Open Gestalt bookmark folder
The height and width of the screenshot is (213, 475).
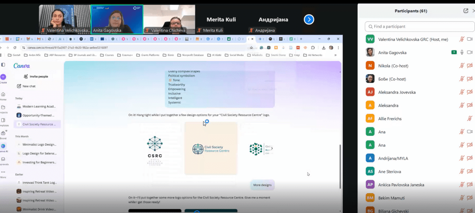(14, 55)
